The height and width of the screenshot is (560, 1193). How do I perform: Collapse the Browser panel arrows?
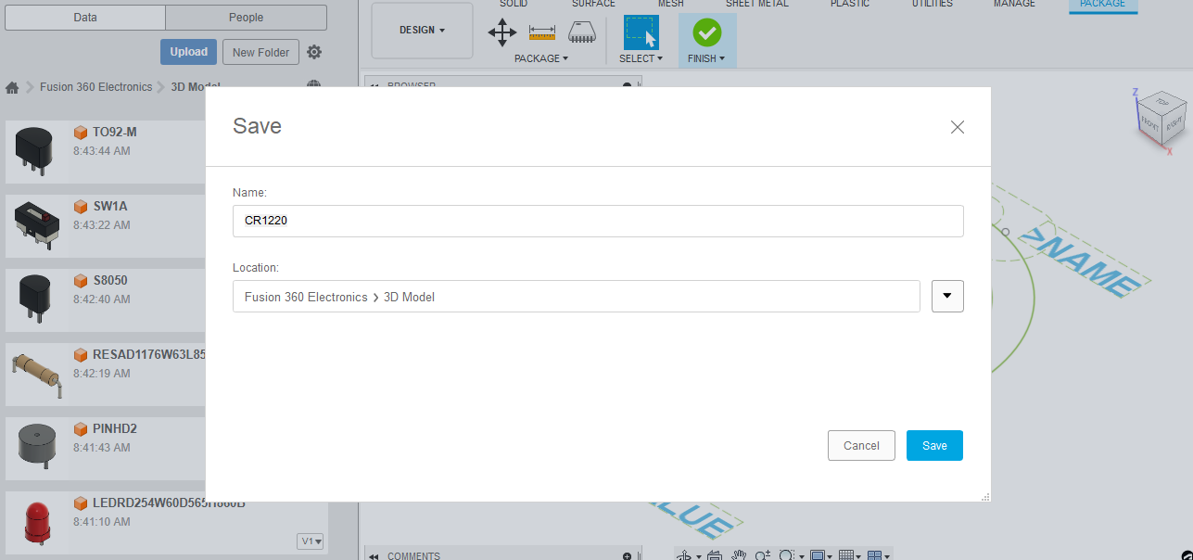(x=374, y=85)
